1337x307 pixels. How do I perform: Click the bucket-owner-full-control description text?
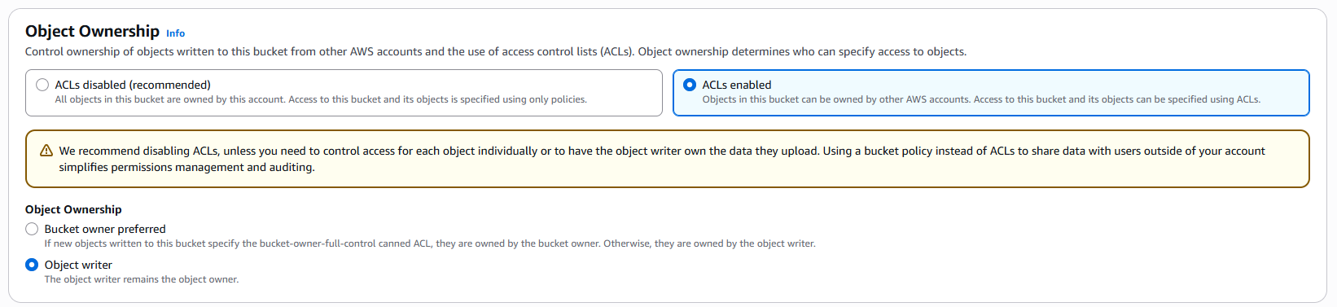click(x=430, y=243)
